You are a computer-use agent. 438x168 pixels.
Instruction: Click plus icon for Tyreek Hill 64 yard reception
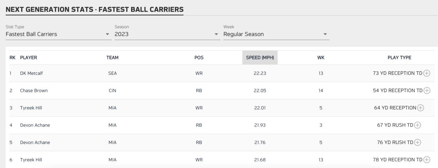(420, 108)
